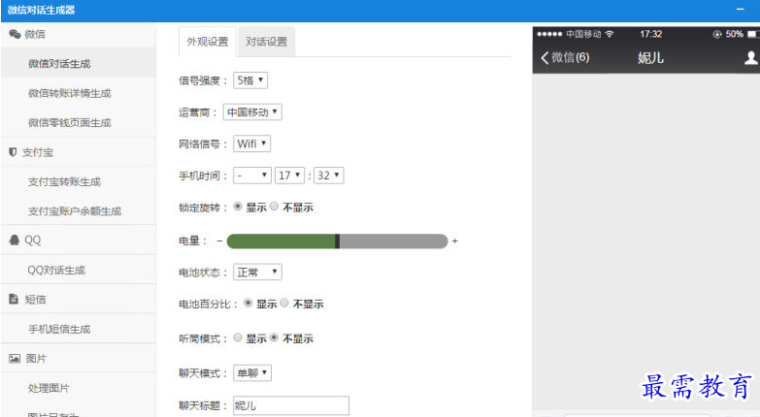Click the green part of battery slider

pos(281,241)
